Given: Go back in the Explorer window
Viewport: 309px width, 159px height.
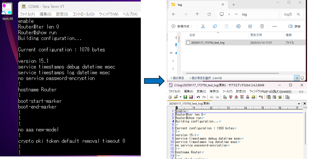Looking at the screenshot, I should (x=174, y=14).
